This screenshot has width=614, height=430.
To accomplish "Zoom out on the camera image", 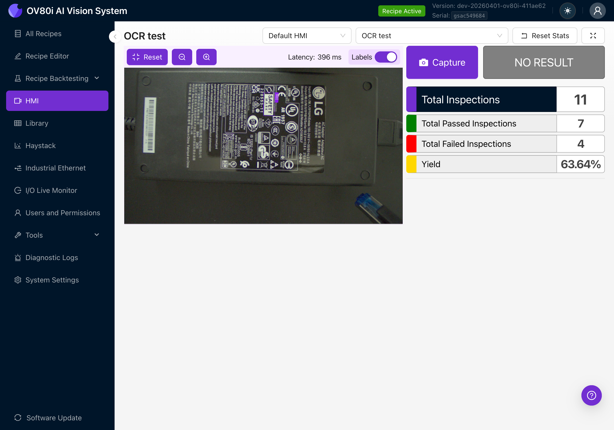I will pyautogui.click(x=182, y=57).
